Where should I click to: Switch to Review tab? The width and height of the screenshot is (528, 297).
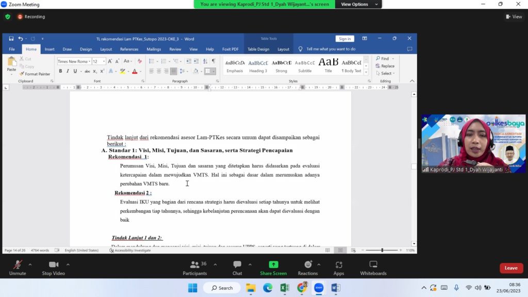(175, 49)
